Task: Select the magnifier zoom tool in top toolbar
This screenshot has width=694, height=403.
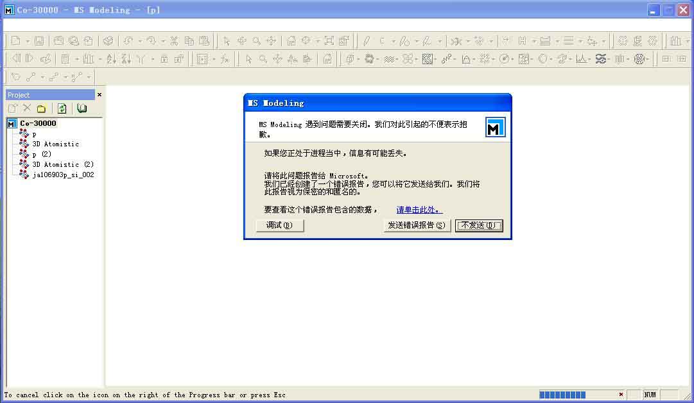Action: [256, 41]
